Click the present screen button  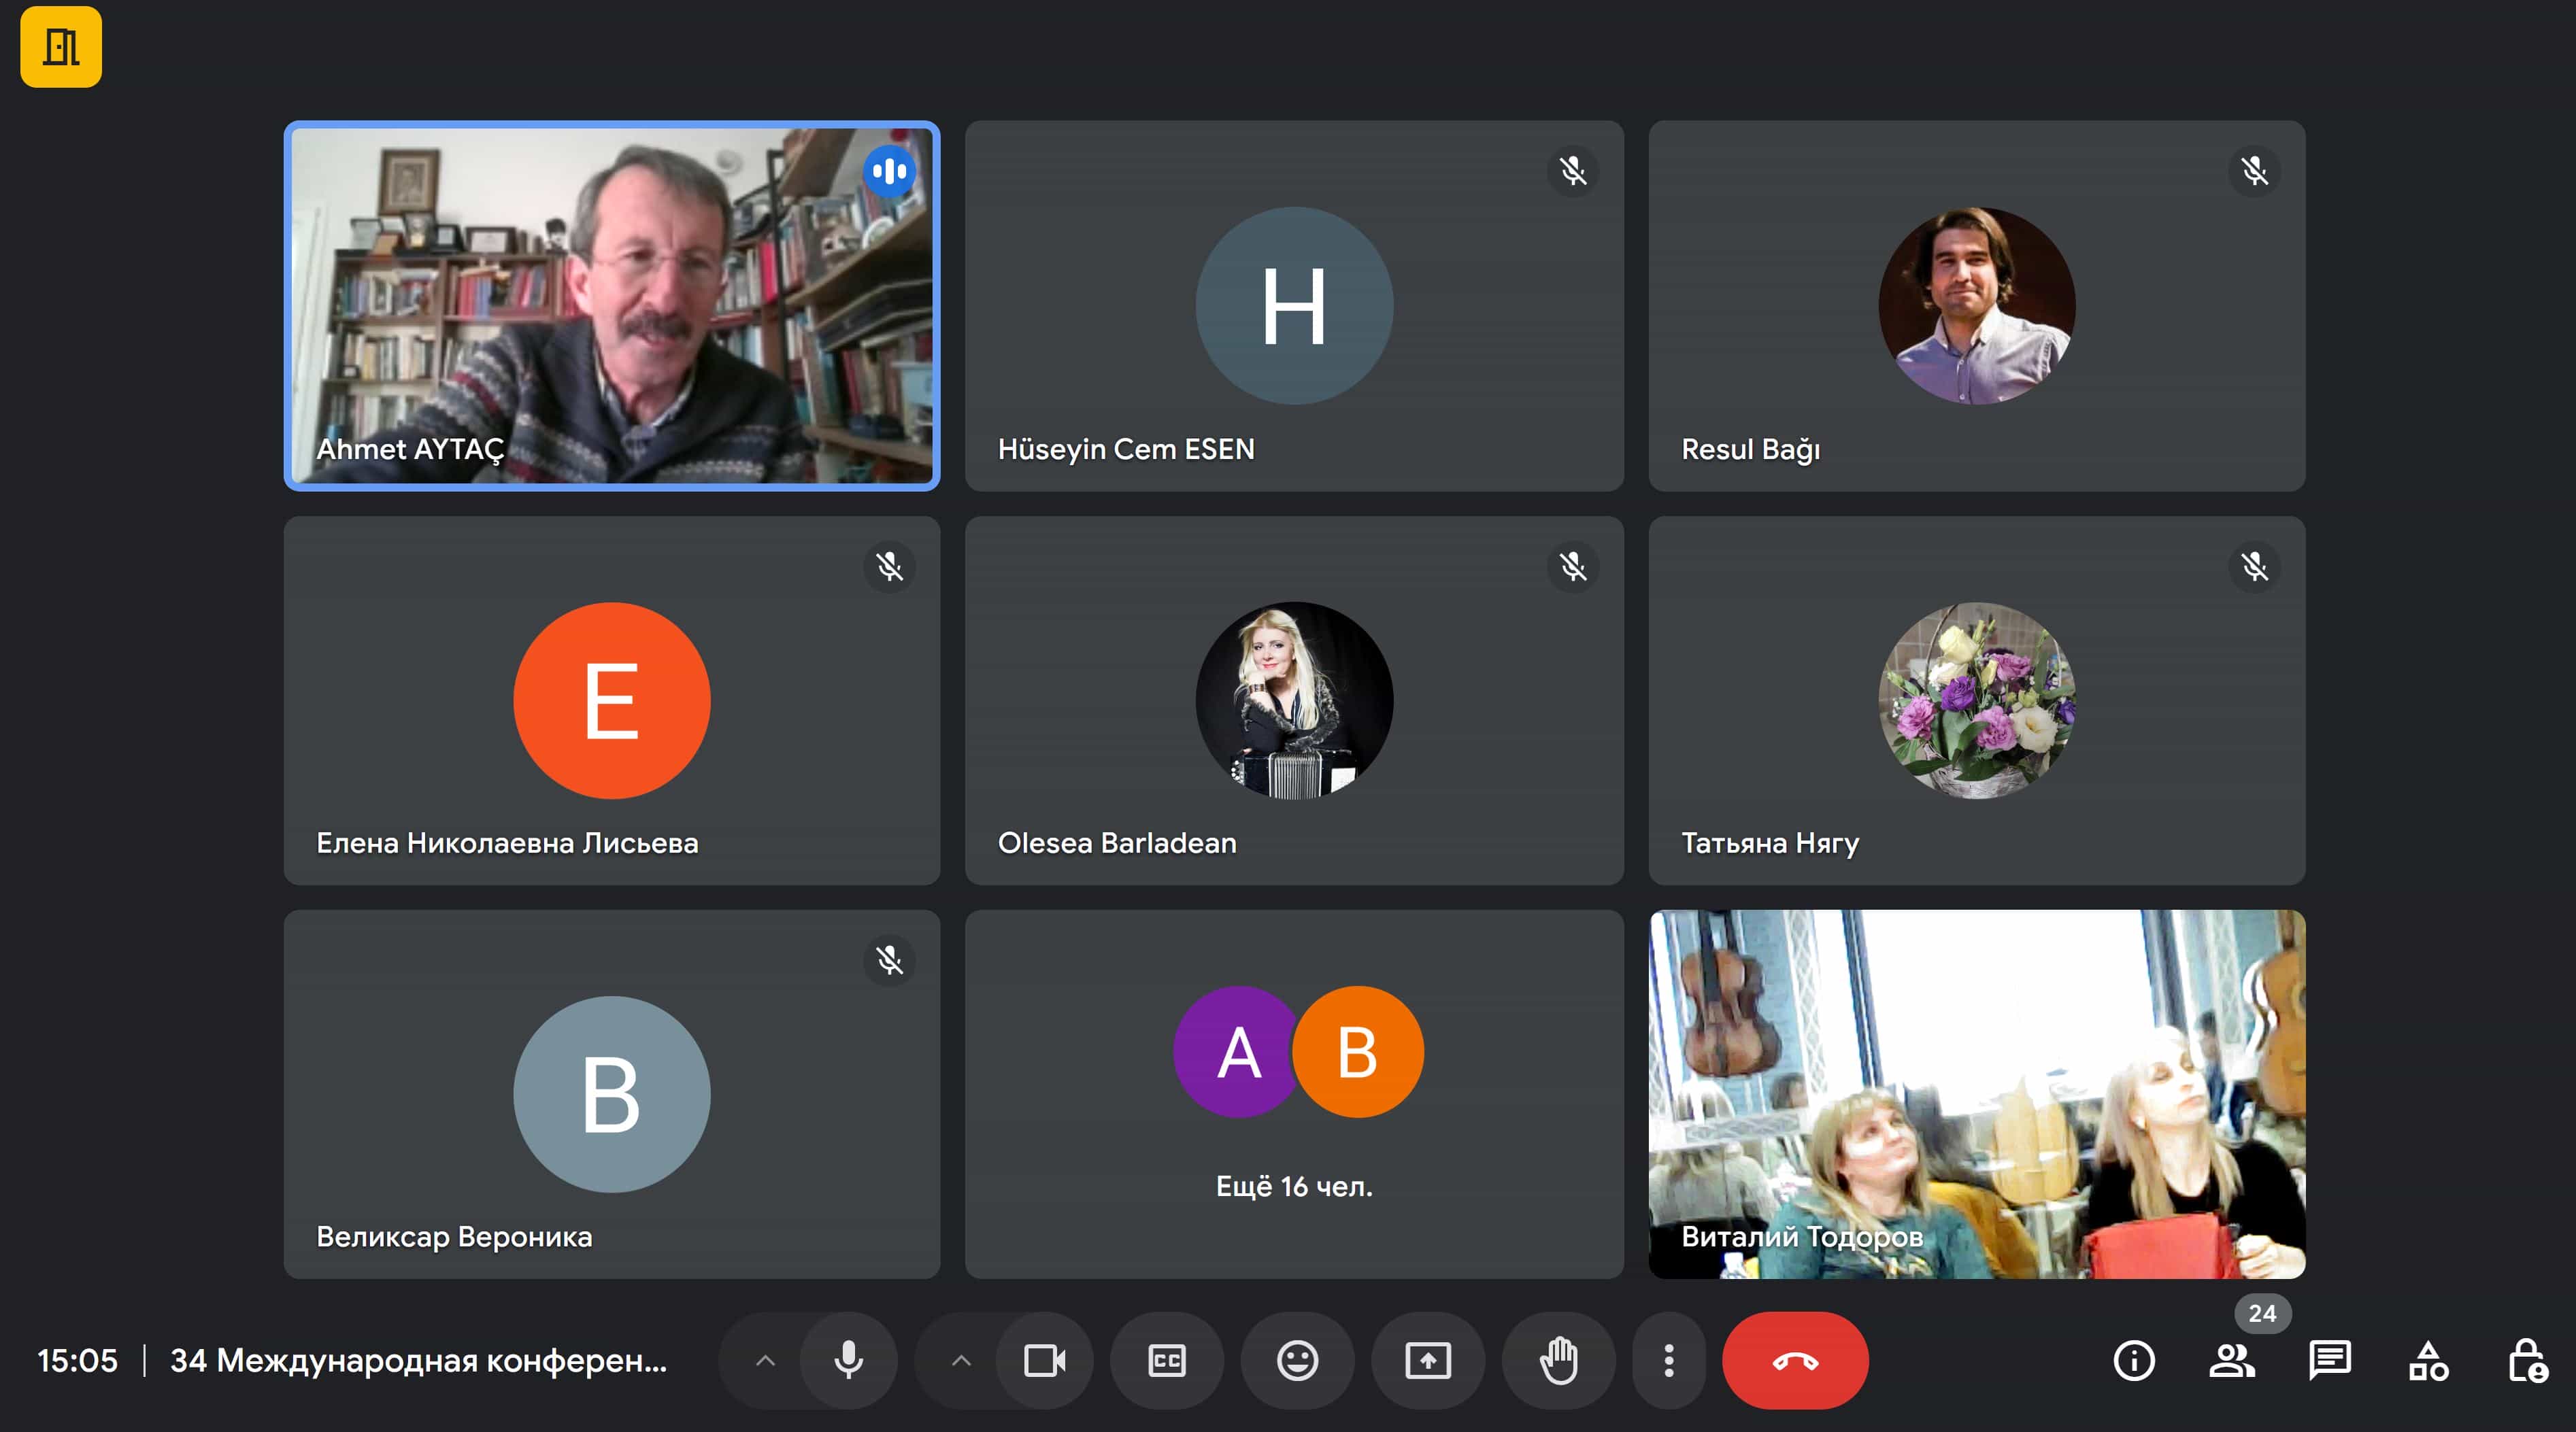pos(1427,1360)
